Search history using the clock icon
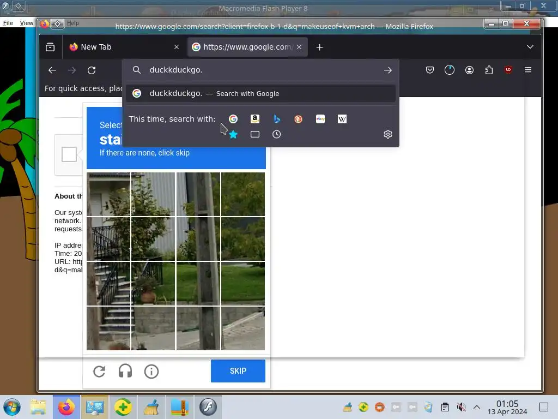Viewport: 558px width, 419px height. coord(276,134)
